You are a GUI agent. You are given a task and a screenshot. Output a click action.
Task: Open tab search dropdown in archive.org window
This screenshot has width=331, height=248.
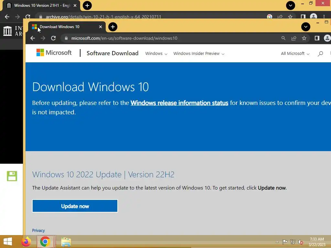coord(291,5)
